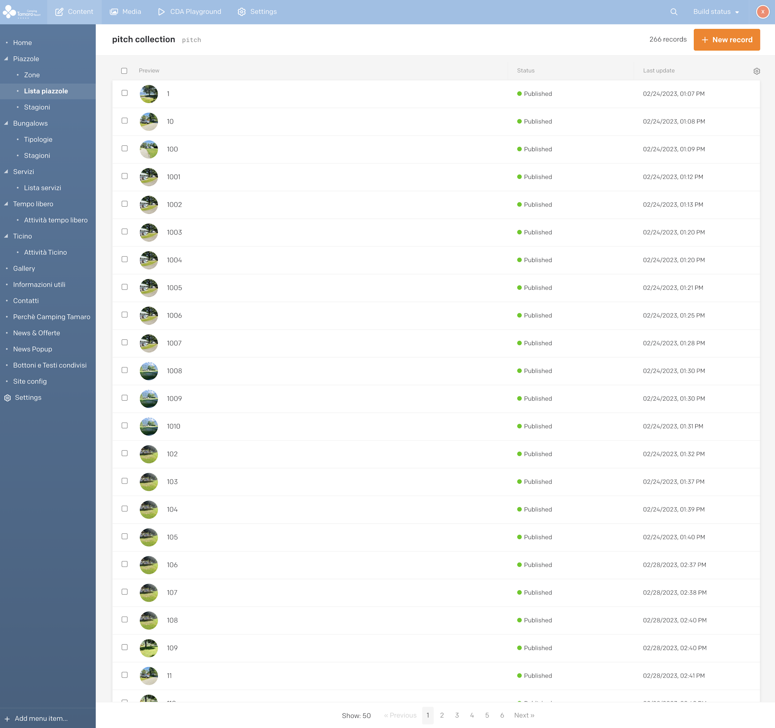Go to page 6

pyautogui.click(x=502, y=715)
